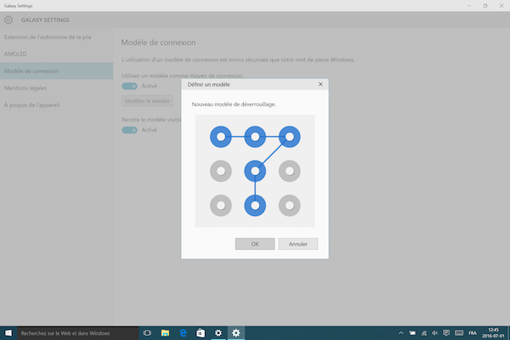
Task: Click the Modifier le modèle button
Action: [147, 101]
